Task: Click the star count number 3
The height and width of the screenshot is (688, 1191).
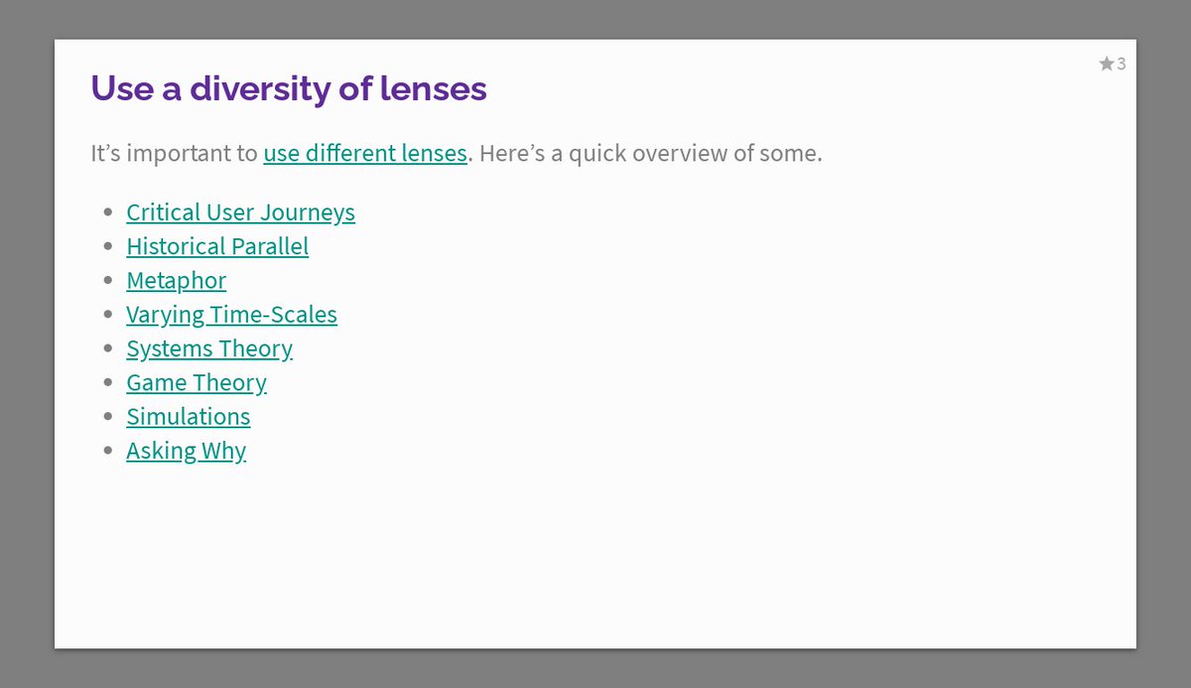Action: tap(1122, 65)
